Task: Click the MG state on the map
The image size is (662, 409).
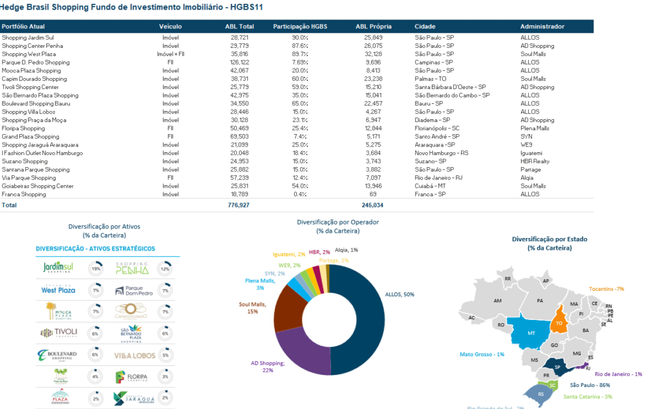Action: tap(576, 353)
